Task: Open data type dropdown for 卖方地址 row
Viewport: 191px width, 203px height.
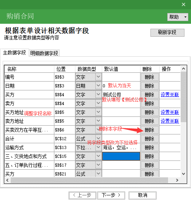Action: [98, 121]
